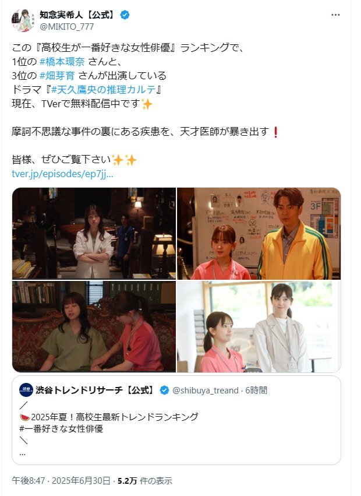Open the #橋本環奈 hashtag
Screen dimensions: 361x496
[x=62, y=61]
